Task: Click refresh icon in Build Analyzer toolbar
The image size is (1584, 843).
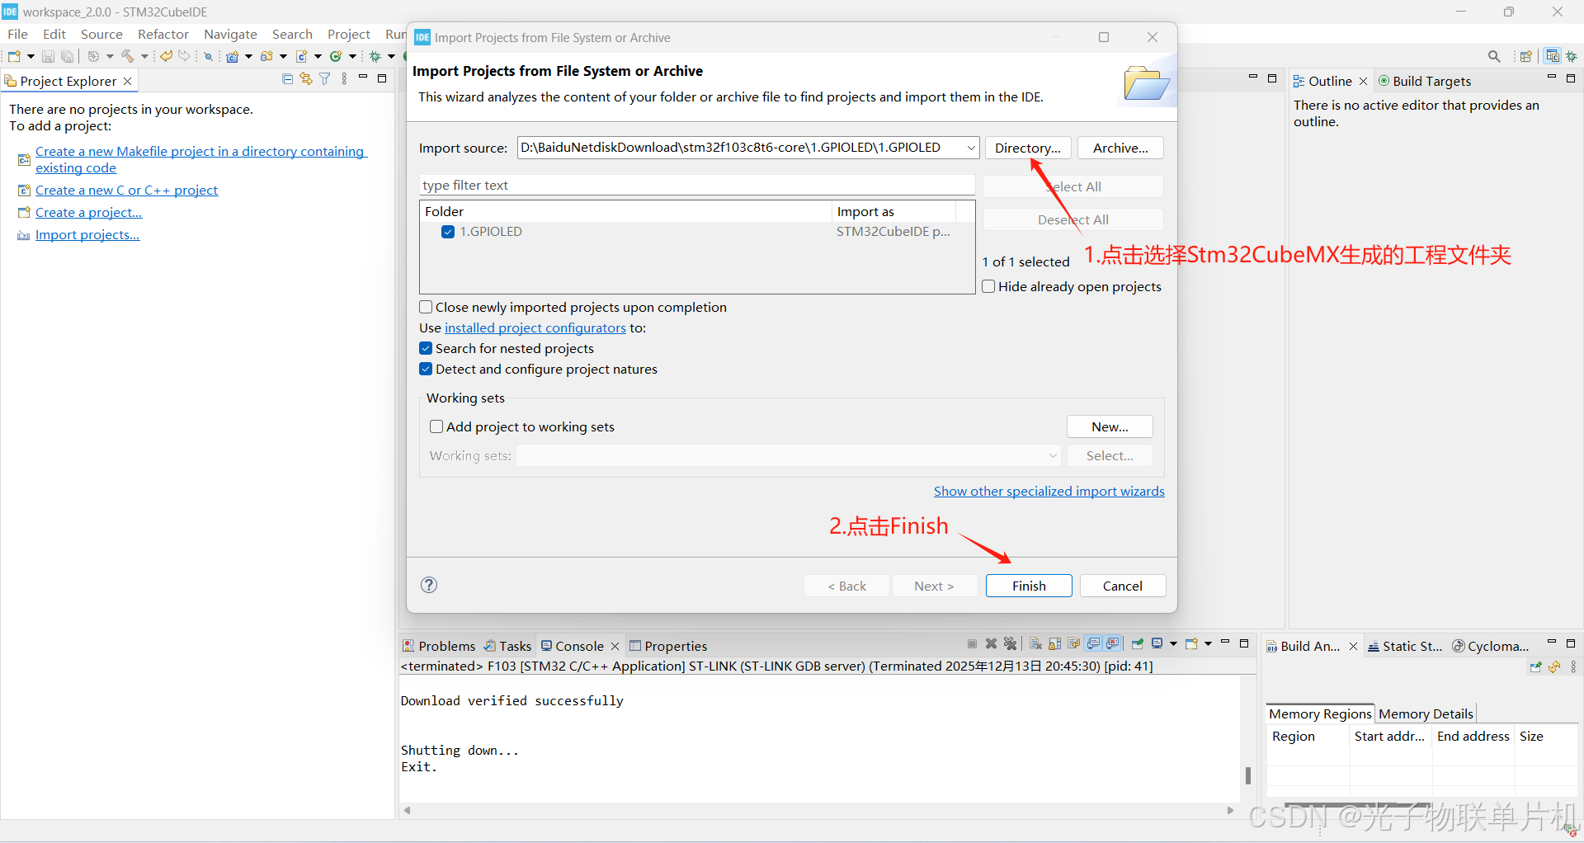Action: pyautogui.click(x=1554, y=666)
